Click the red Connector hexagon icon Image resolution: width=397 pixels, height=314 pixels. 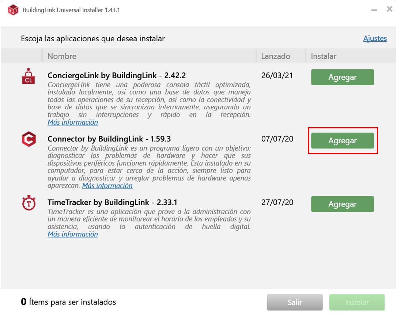tap(29, 139)
